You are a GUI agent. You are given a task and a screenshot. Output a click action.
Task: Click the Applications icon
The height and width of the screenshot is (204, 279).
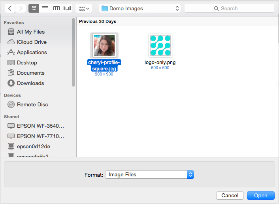point(11,52)
